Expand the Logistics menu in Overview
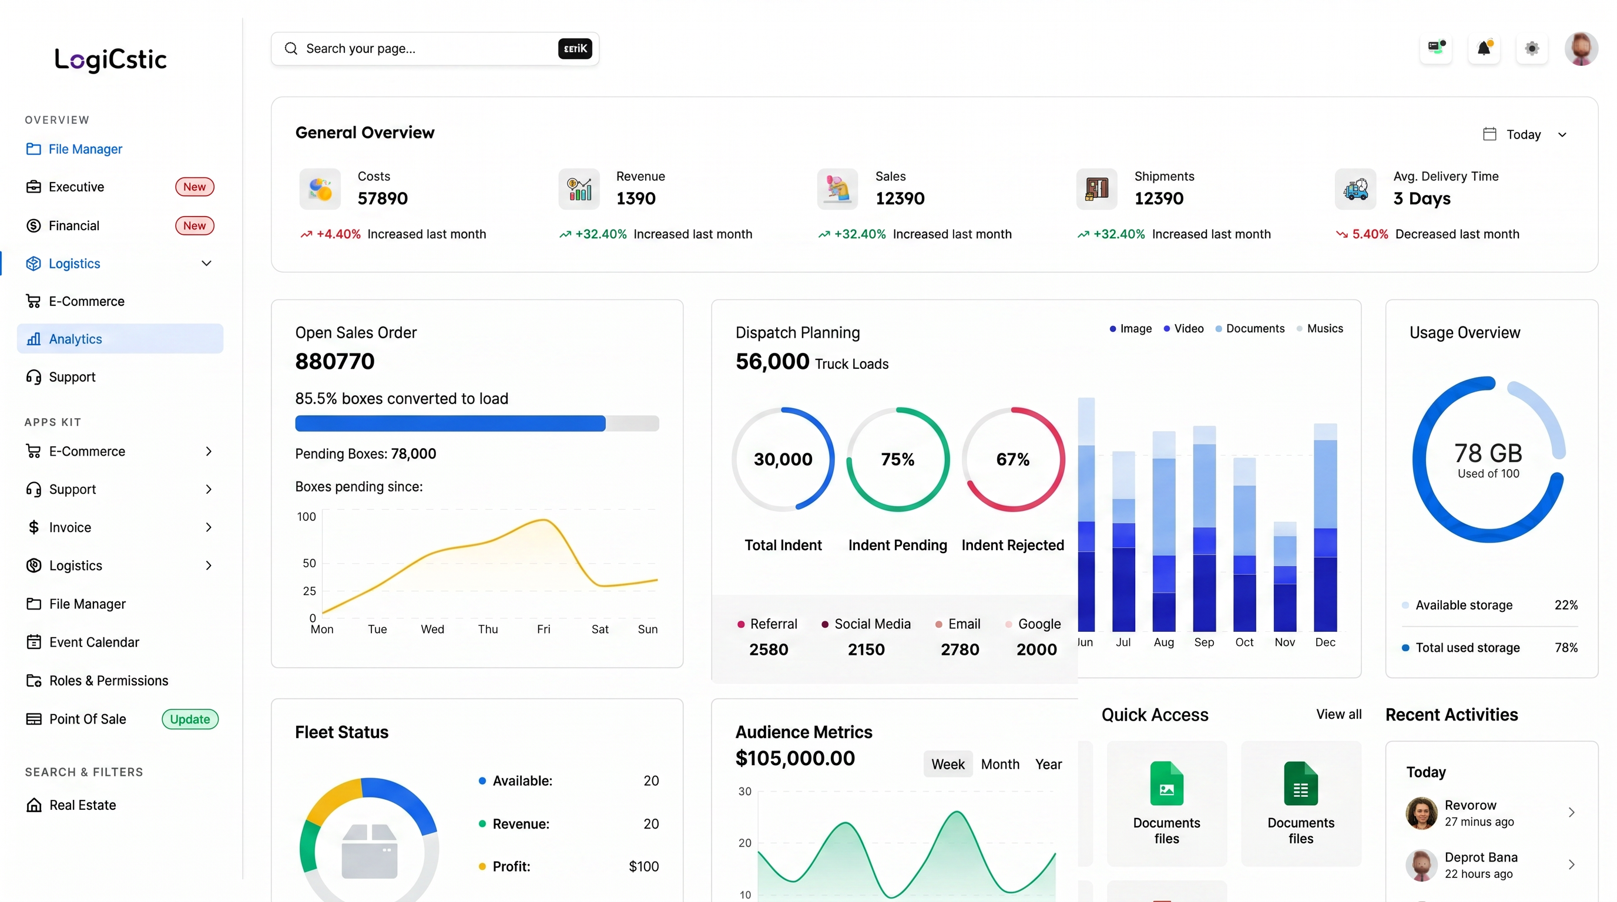 pyautogui.click(x=206, y=263)
